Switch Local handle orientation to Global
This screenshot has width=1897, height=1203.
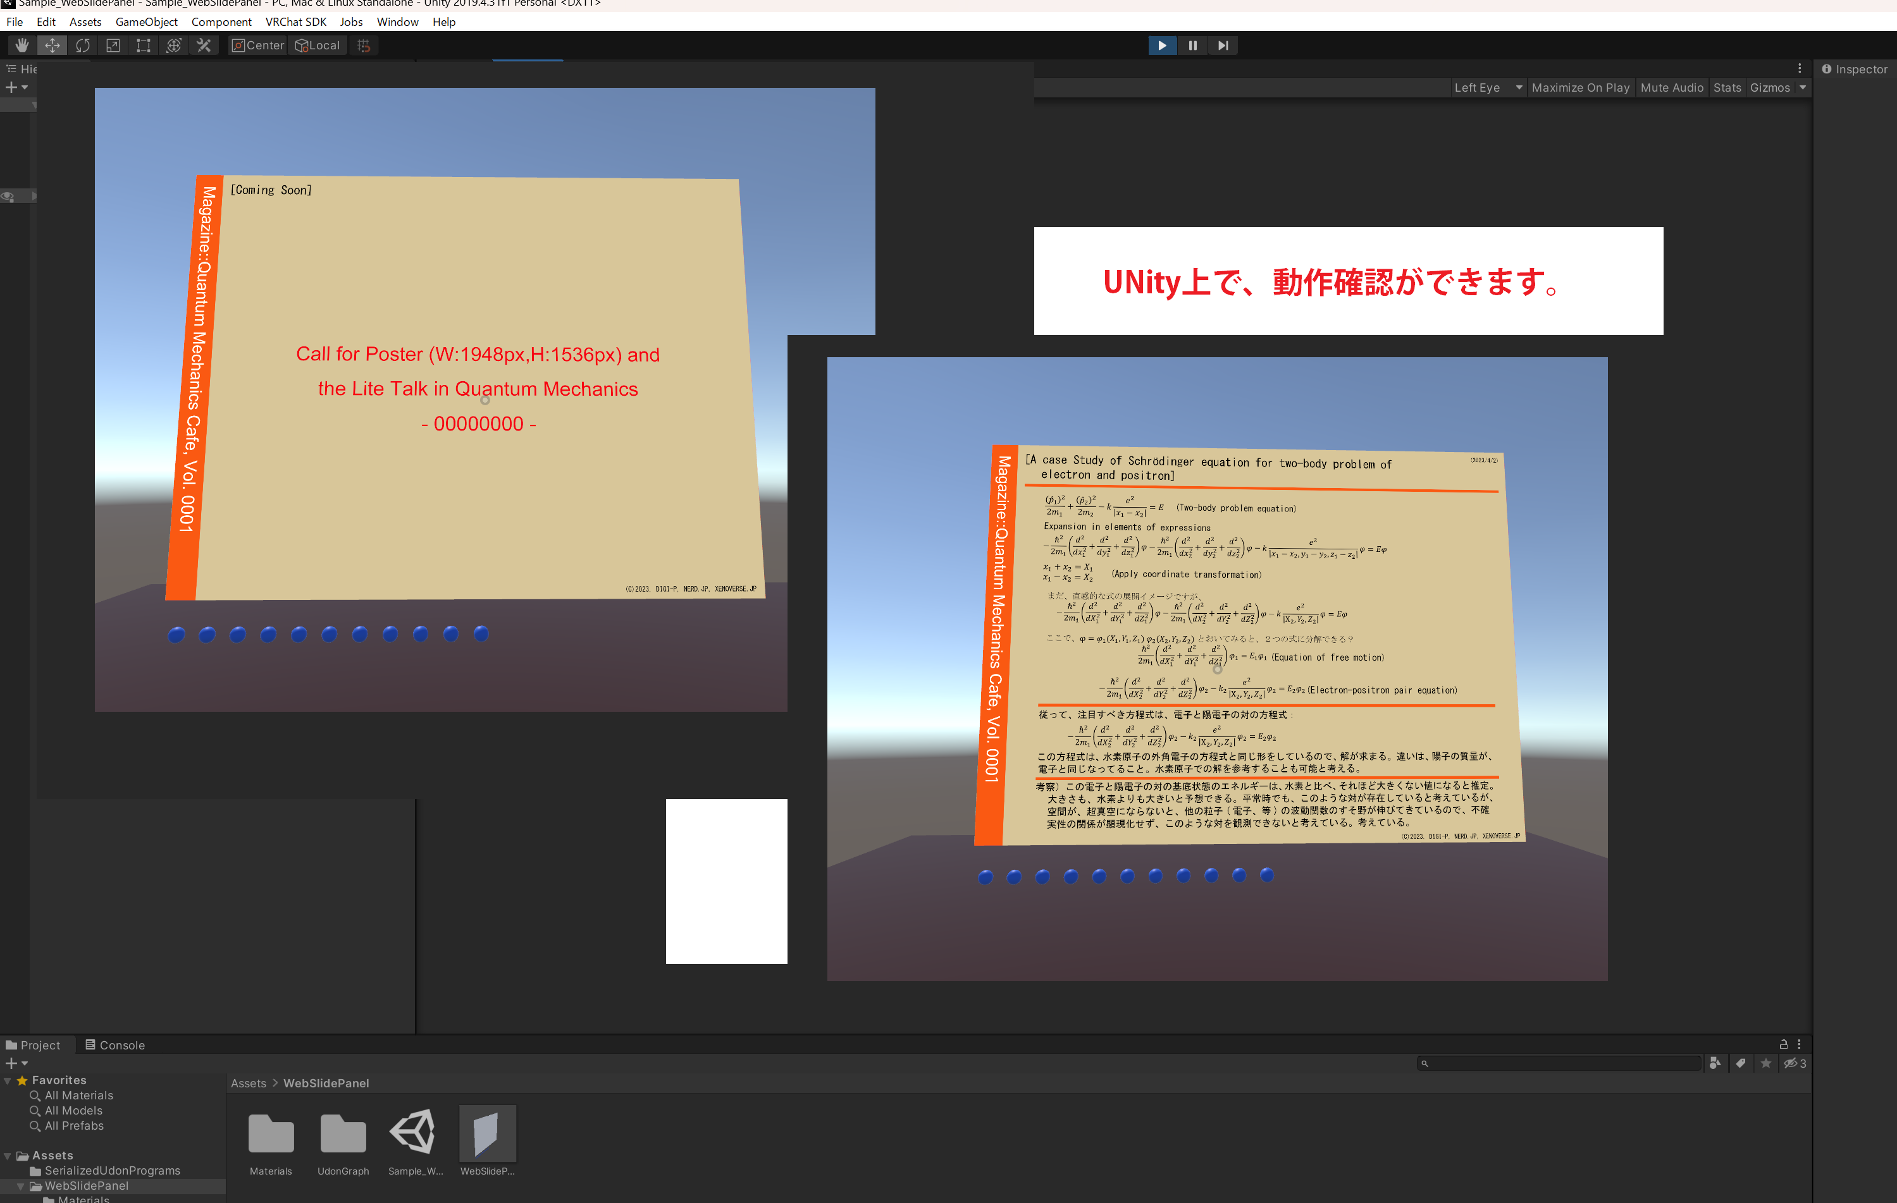pyautogui.click(x=318, y=45)
